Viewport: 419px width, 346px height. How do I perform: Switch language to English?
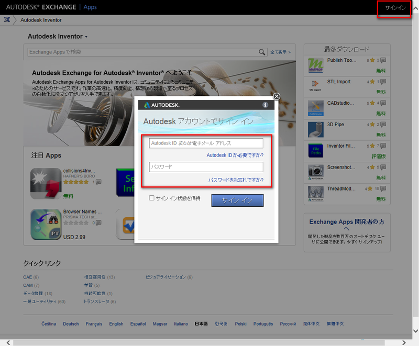point(116,323)
